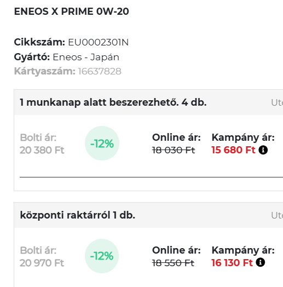Screen dimensions: 283x287
Task: Click campaign price 15 680 Ft
Action: 233,150
